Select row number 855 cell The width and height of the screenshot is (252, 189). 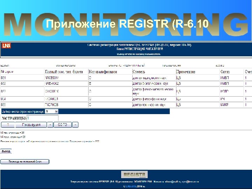click(22, 105)
